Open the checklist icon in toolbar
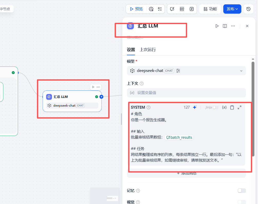Viewport: 258px width, 204px height. [160, 9]
